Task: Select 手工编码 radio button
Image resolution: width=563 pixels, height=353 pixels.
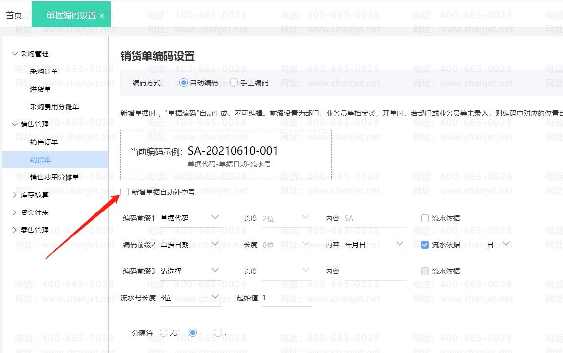Action: click(x=234, y=83)
